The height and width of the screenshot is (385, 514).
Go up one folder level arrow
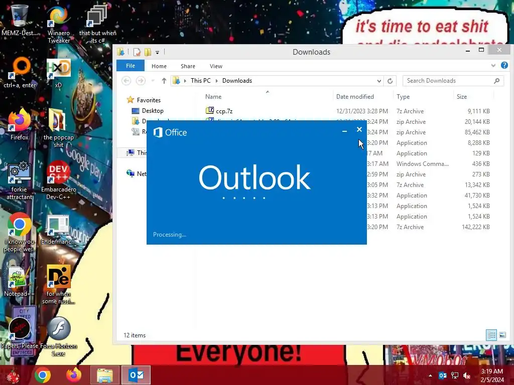[x=164, y=81]
